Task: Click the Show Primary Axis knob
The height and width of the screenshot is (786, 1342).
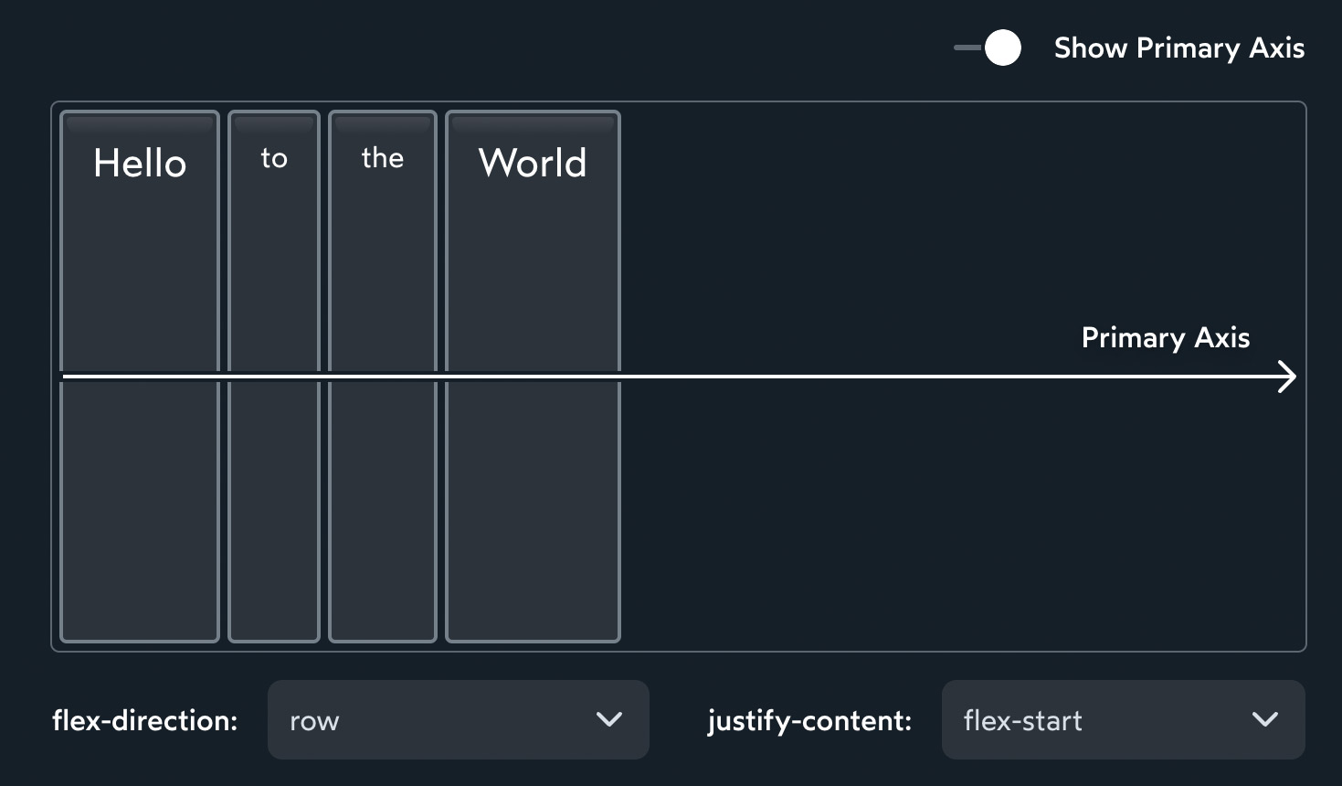Action: (x=1002, y=47)
